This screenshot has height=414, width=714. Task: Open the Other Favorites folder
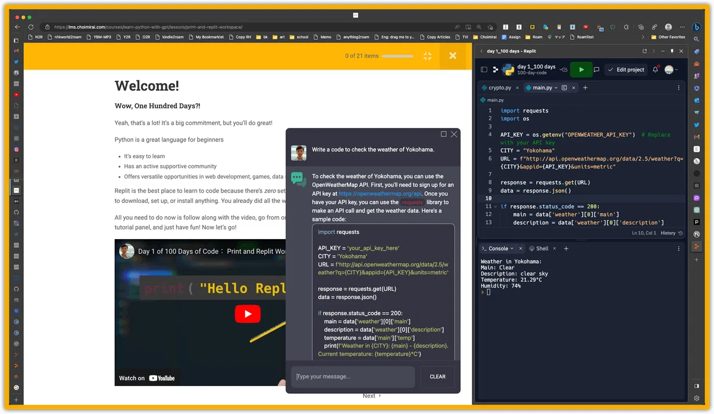point(668,37)
